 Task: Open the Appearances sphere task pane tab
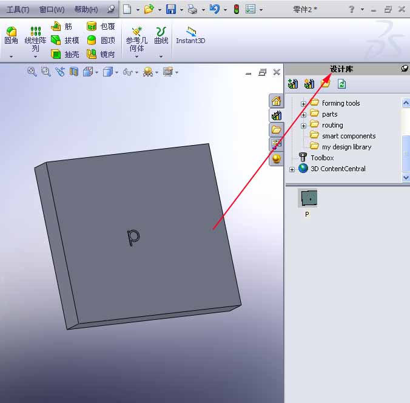277,158
